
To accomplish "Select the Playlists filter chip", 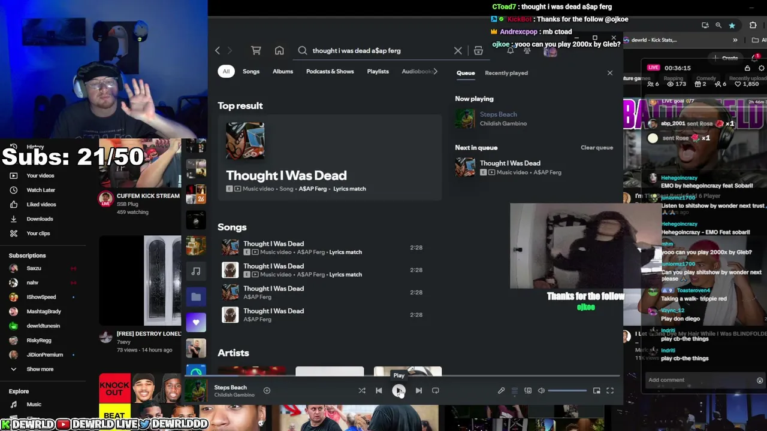I will 378,71.
